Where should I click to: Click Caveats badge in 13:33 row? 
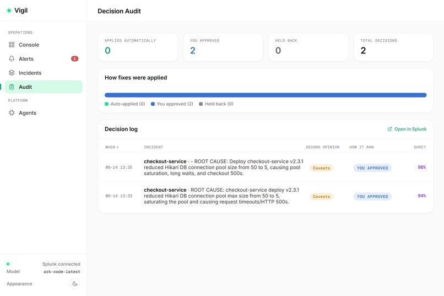point(321,197)
